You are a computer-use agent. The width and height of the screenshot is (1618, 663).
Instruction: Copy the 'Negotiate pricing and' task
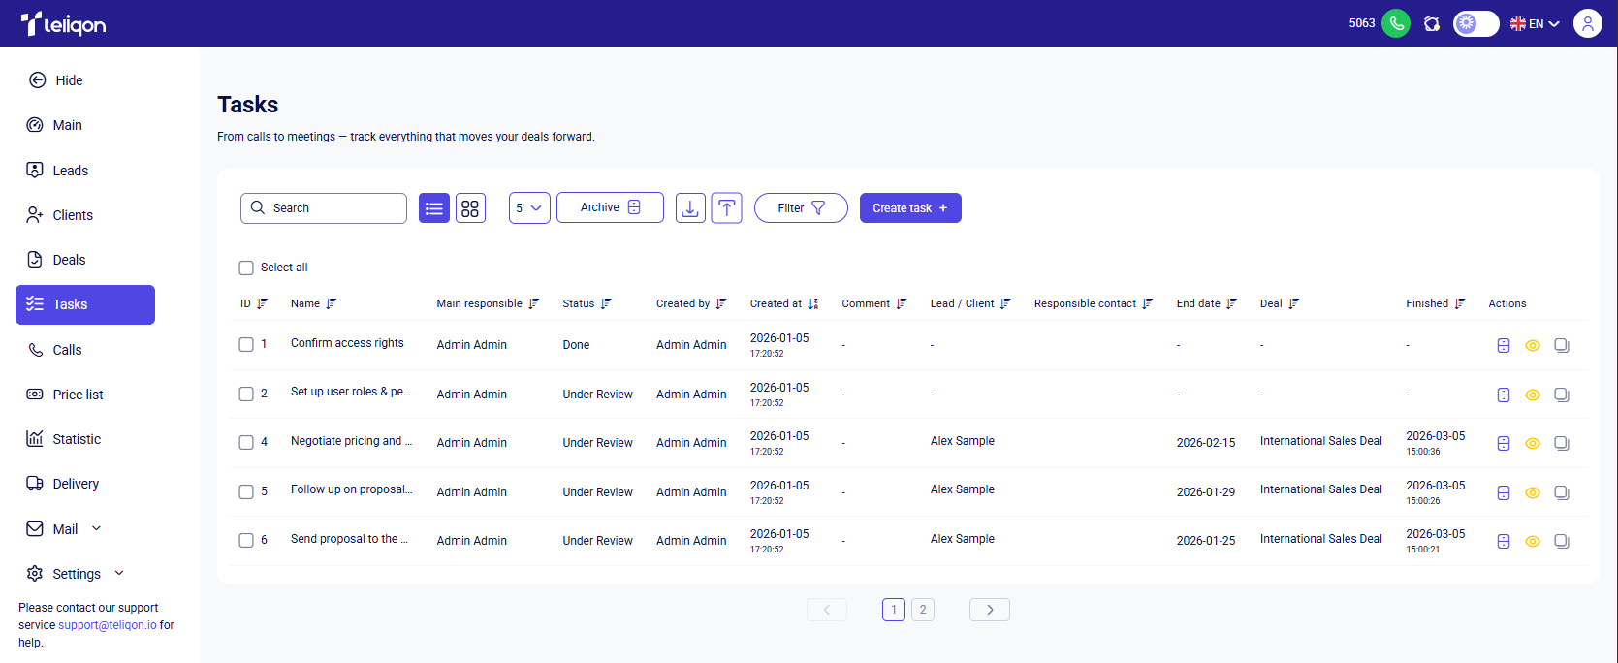1562,443
